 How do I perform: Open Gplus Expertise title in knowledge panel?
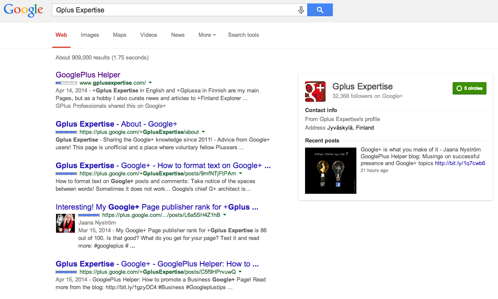click(362, 86)
